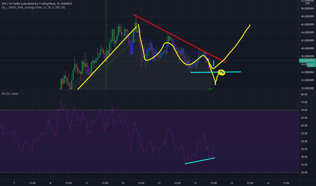Click the 30.00 RSI scale label
The image size is (316, 186).
point(304,172)
